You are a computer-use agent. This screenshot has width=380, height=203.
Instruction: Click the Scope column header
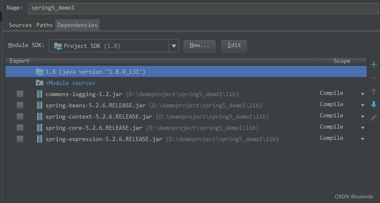click(342, 61)
